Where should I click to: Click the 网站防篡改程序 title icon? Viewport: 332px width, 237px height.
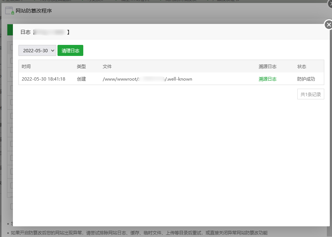[8, 10]
